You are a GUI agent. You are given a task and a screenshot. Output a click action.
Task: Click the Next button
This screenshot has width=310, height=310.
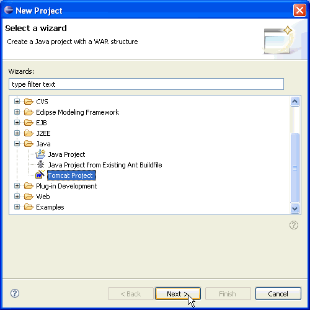coord(178,293)
